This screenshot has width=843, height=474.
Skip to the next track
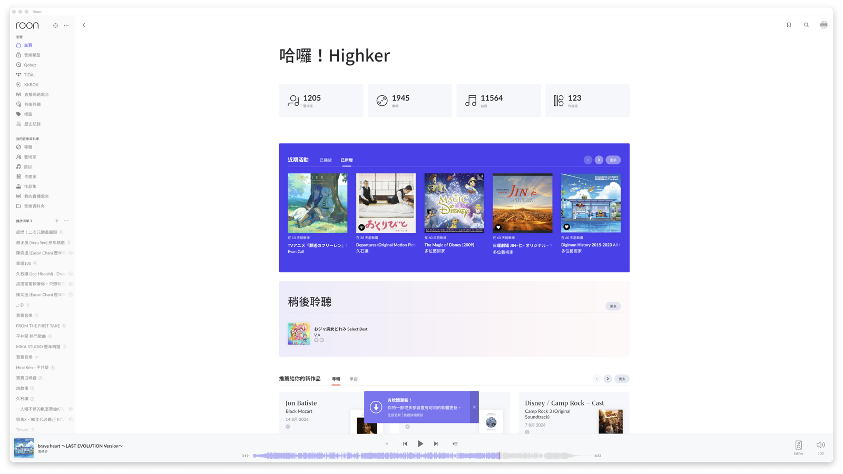[x=436, y=444]
